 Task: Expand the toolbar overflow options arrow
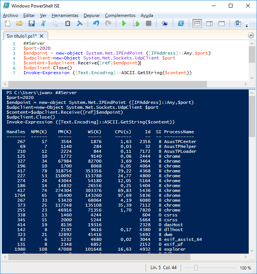click(247, 26)
